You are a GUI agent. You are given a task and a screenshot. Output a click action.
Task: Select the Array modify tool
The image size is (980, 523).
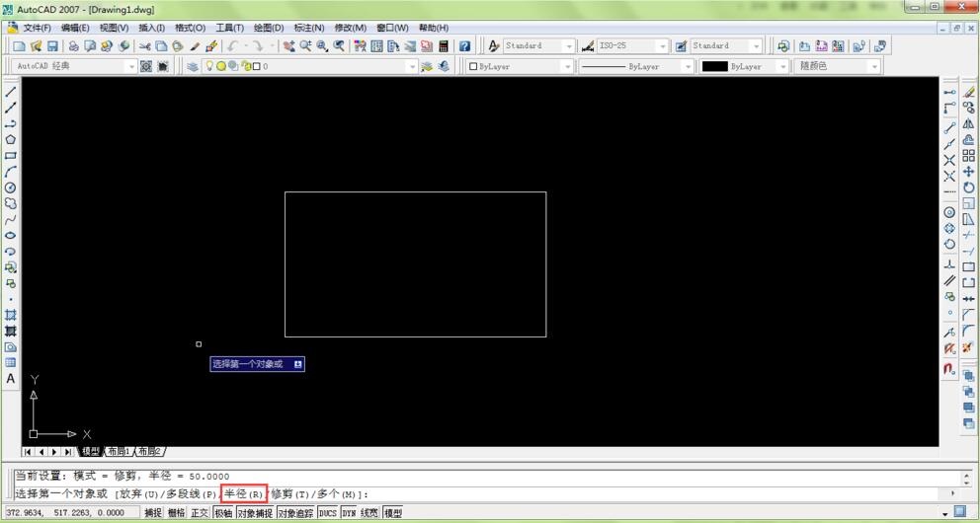[x=968, y=155]
